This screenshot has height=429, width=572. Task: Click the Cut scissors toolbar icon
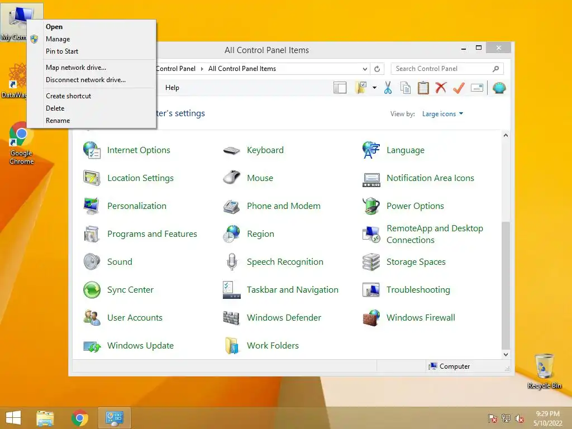(388, 88)
